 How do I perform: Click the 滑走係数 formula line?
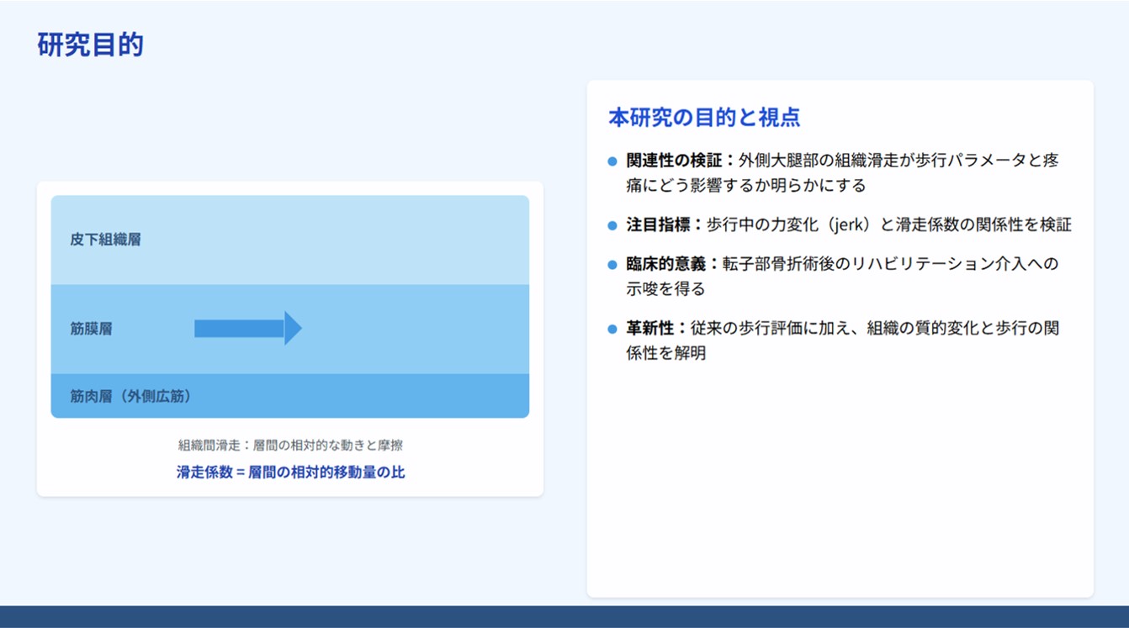(290, 472)
